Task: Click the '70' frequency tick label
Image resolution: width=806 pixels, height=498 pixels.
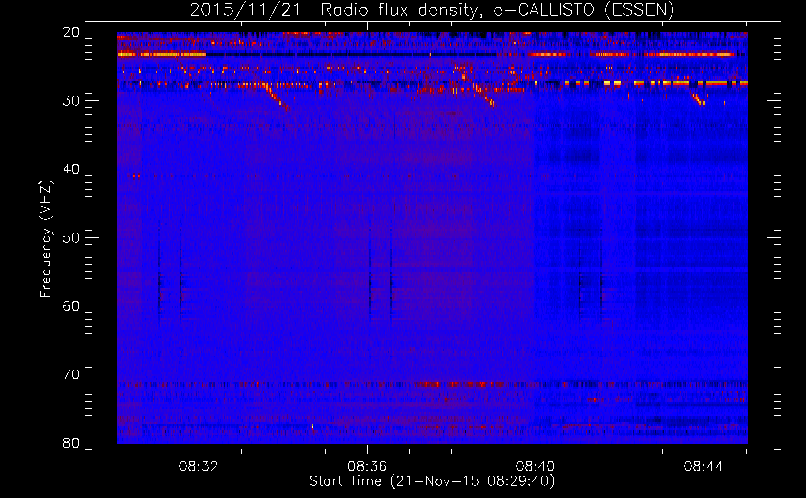Action: pos(72,374)
